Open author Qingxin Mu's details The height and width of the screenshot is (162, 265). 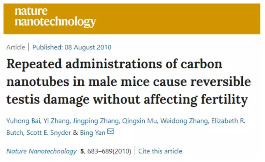point(139,121)
